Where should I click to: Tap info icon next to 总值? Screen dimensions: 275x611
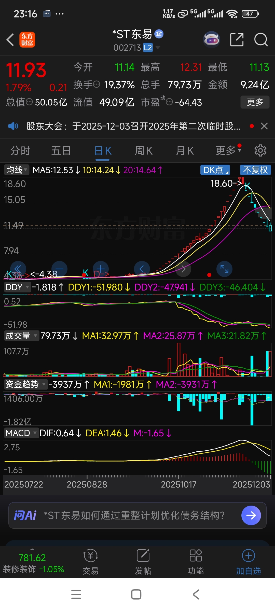30,102
